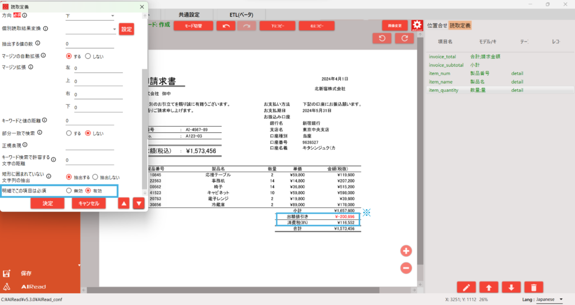This screenshot has width=575, height=305.
Task: Move selected item down in list
Action: [510, 288]
